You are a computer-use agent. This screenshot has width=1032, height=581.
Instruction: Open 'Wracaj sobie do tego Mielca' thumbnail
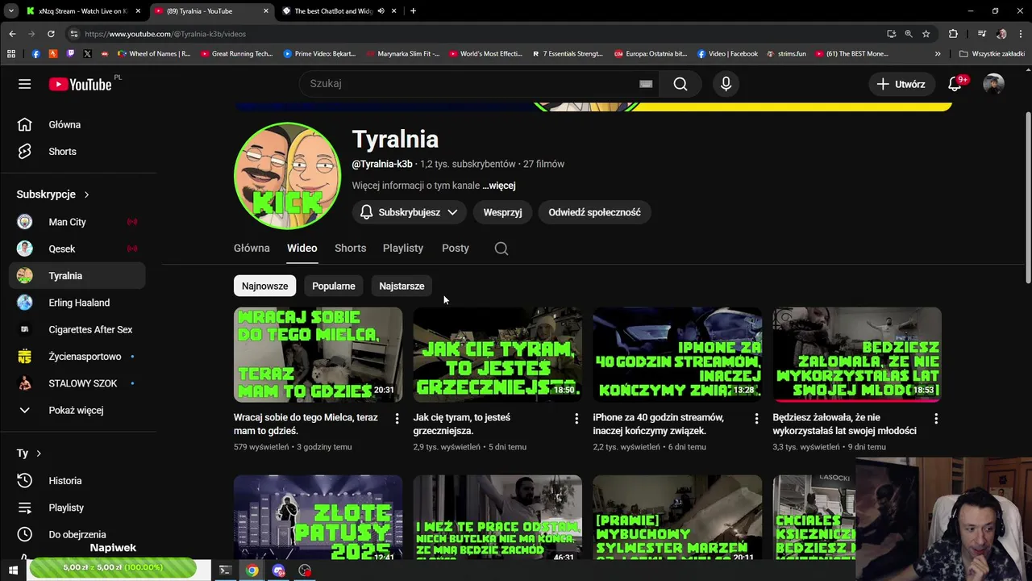pyautogui.click(x=318, y=355)
